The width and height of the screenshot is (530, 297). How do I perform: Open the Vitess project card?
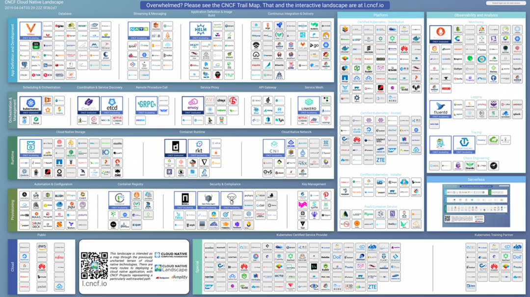30,31
